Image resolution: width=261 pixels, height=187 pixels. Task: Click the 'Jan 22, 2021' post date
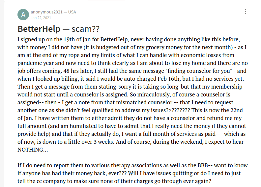click(x=41, y=18)
